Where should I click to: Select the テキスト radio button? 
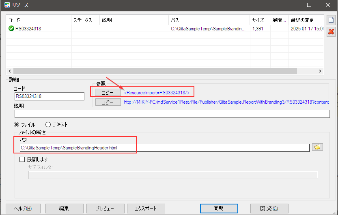(x=48, y=124)
